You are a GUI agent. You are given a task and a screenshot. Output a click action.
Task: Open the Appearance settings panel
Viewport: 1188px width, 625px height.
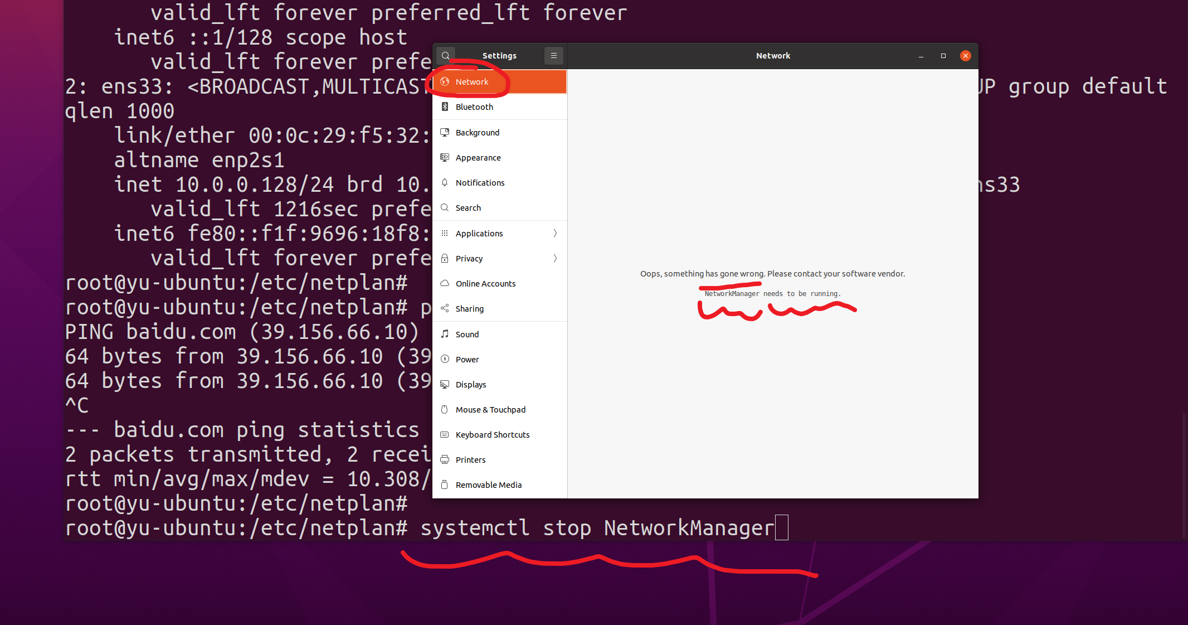coord(500,158)
